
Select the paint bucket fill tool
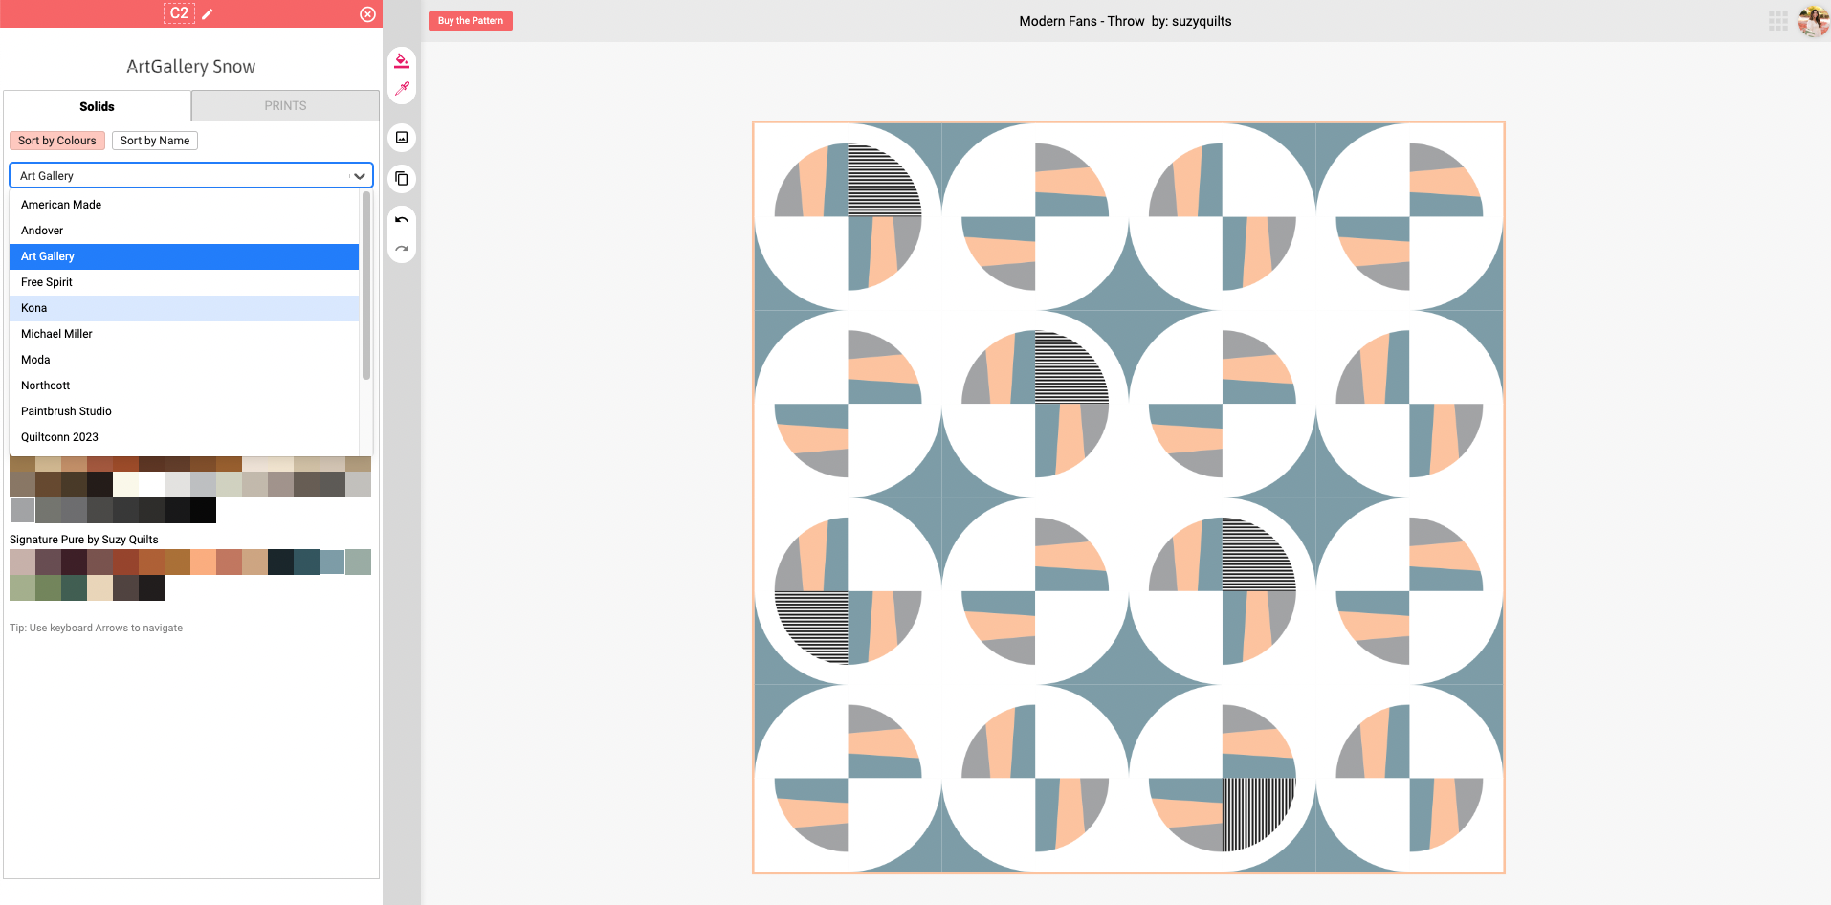(x=402, y=61)
